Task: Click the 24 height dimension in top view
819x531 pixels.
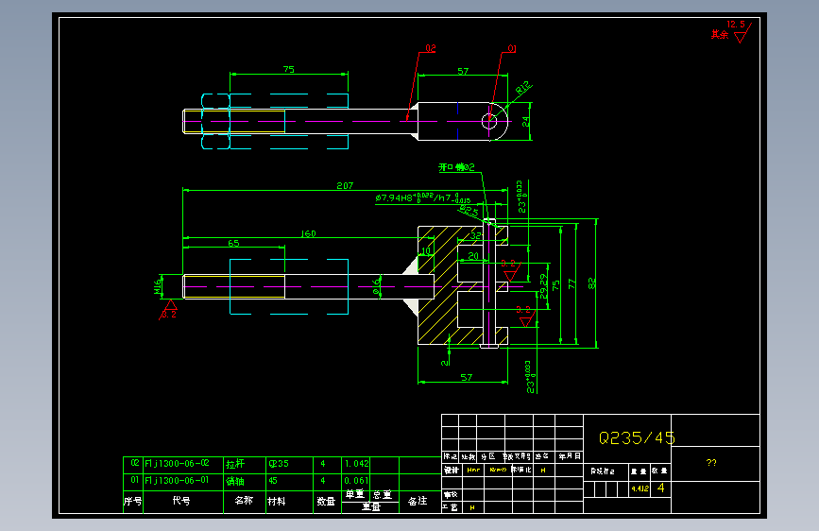Action: coord(526,121)
